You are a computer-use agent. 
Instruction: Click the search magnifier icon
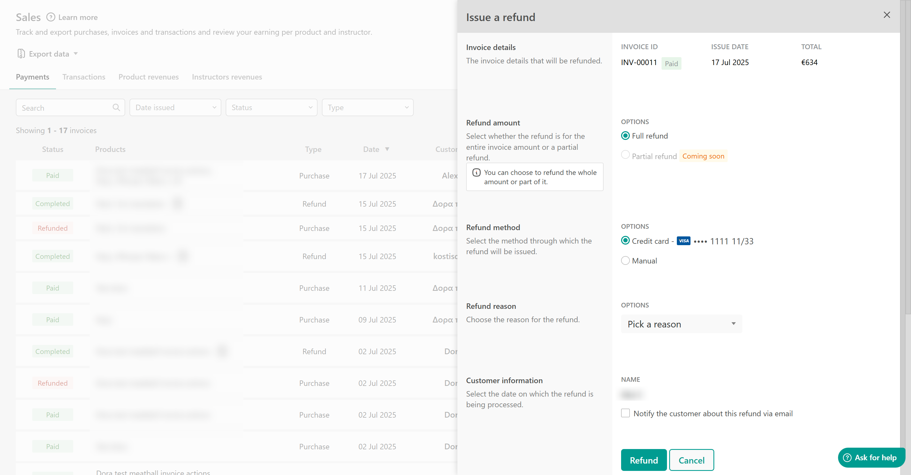point(116,107)
